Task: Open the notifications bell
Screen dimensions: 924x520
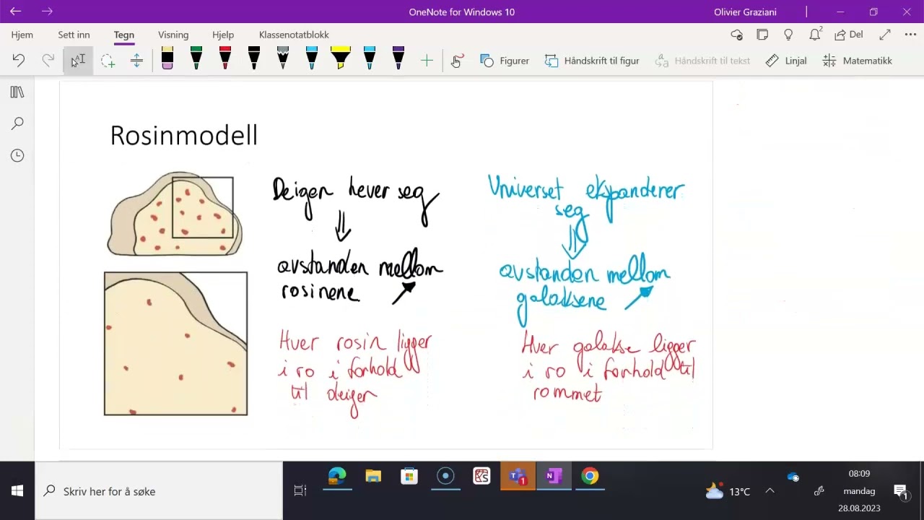Action: point(815,35)
